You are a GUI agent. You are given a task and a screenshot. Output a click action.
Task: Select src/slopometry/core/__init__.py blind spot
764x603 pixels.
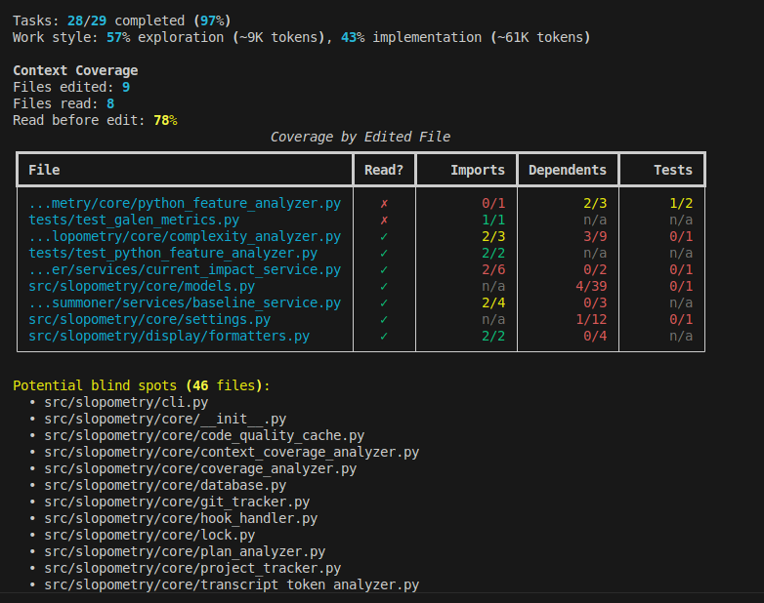click(x=165, y=419)
